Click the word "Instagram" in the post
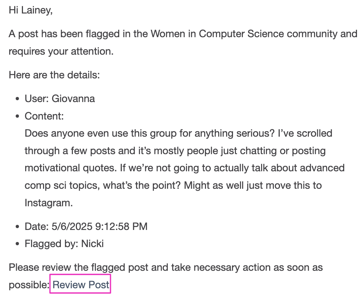361x297 pixels. pos(48,203)
